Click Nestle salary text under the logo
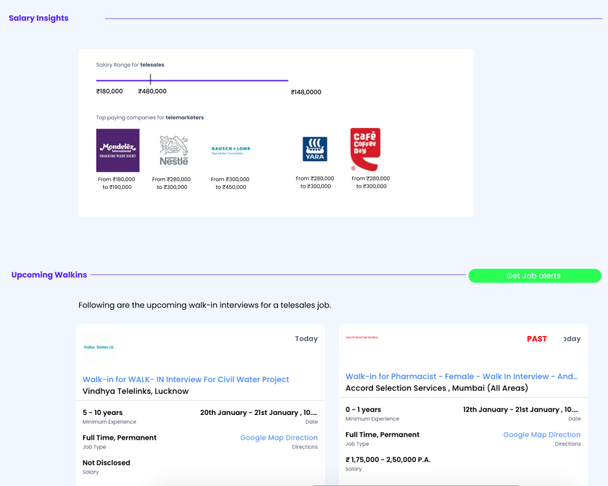This screenshot has height=486, width=608. (171, 183)
